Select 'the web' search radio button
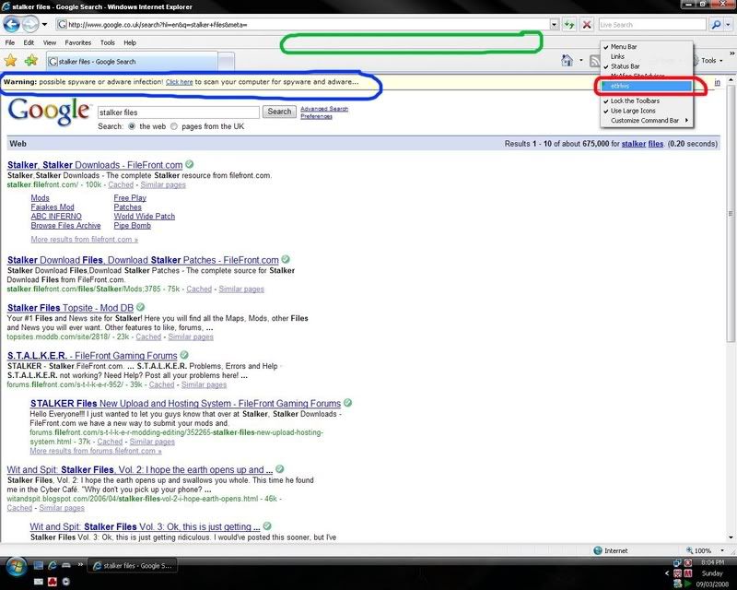The image size is (737, 590). [x=133, y=125]
